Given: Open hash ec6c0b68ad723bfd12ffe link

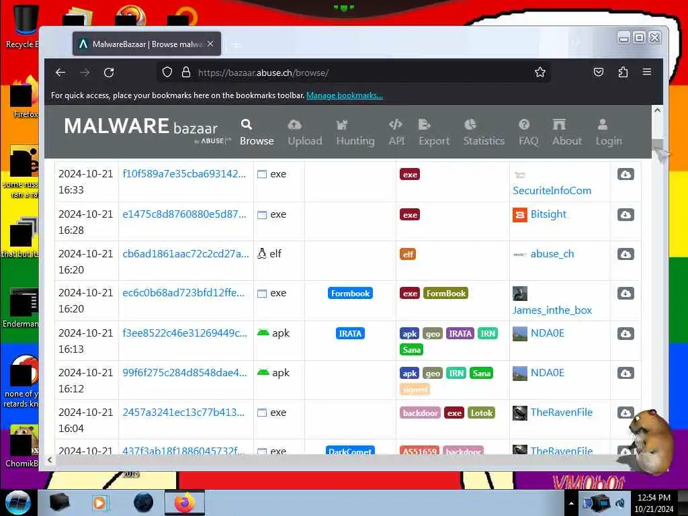Looking at the screenshot, I should click(x=183, y=293).
